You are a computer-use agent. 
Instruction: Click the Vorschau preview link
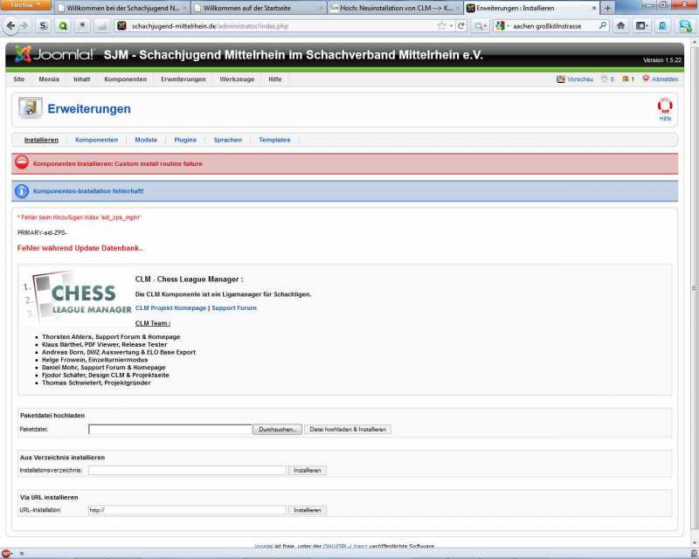point(575,79)
